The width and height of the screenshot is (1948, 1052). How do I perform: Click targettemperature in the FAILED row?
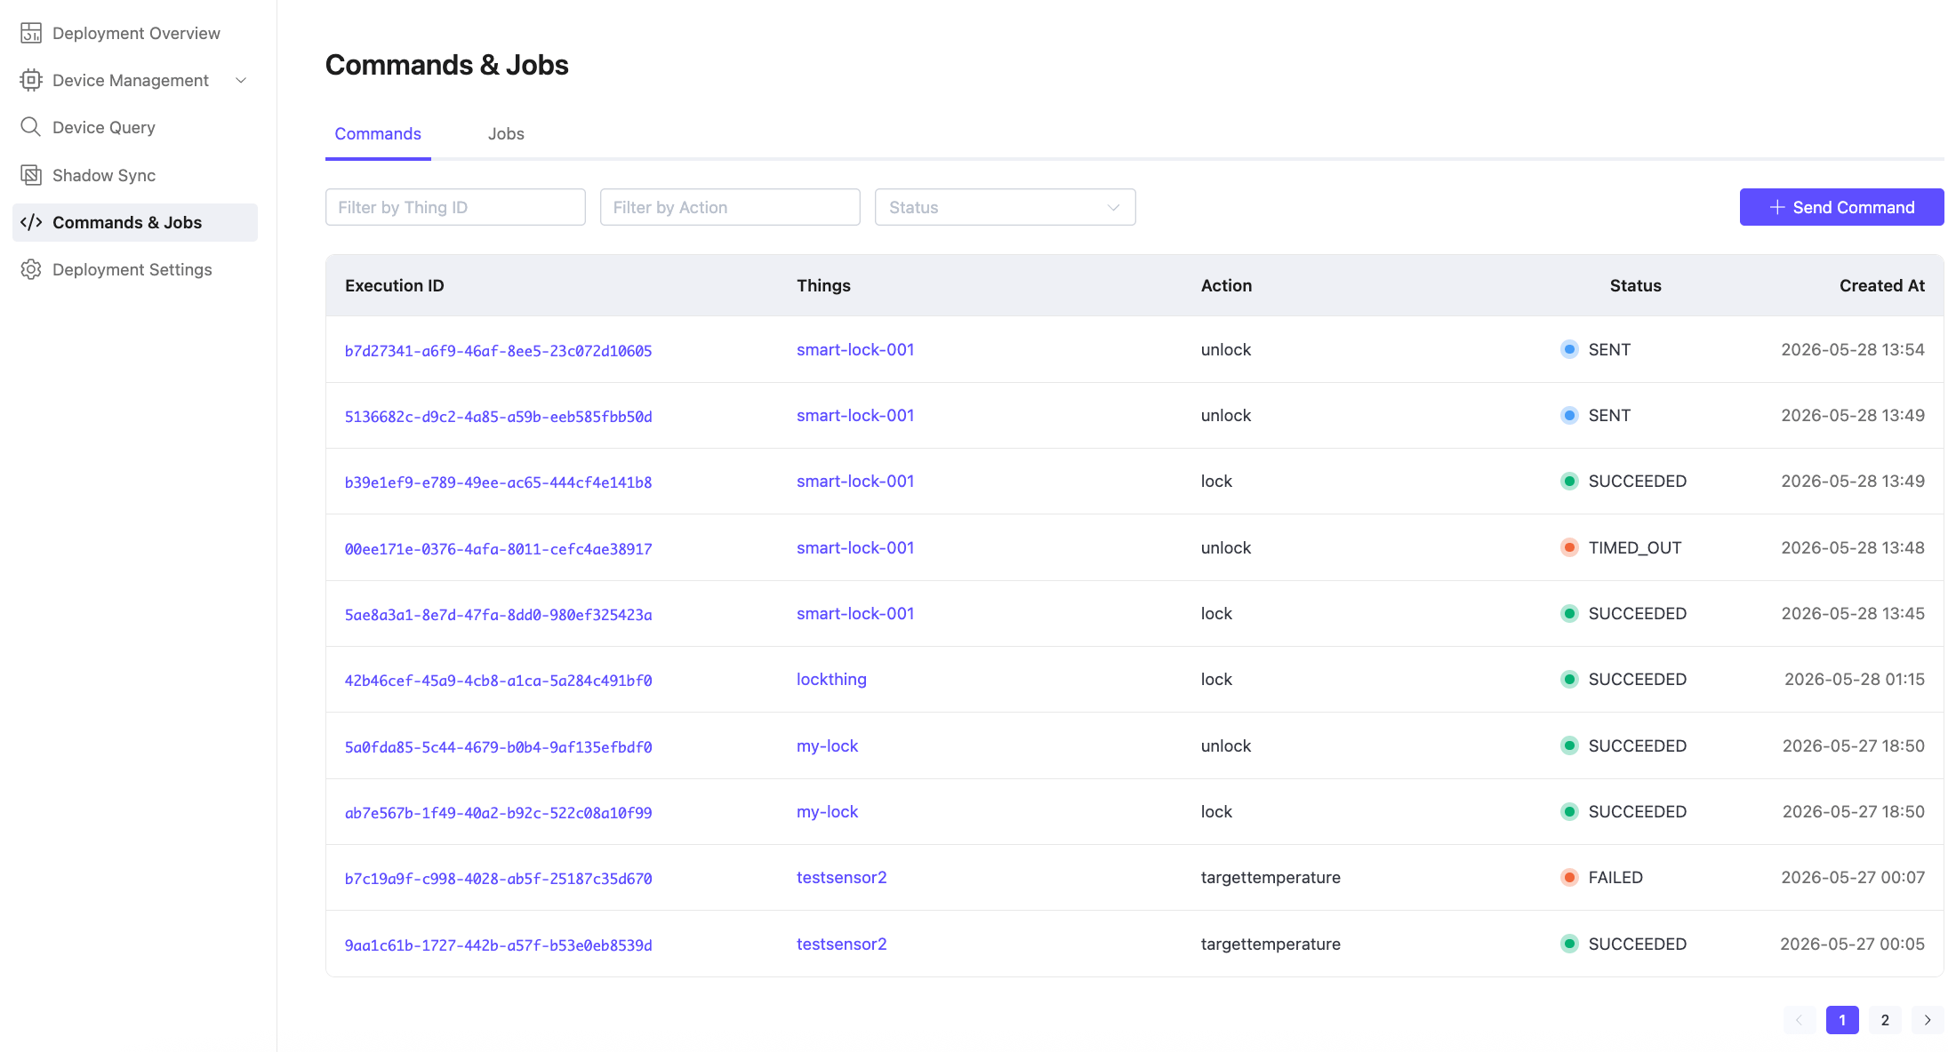pyautogui.click(x=1271, y=877)
